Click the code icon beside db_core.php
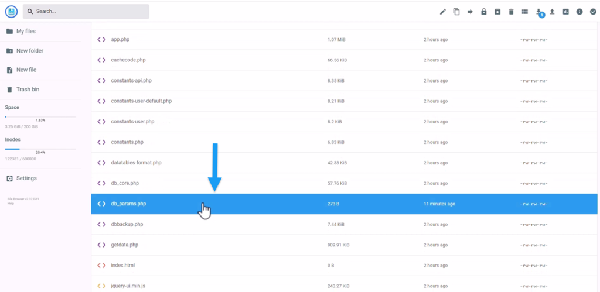 (x=101, y=184)
